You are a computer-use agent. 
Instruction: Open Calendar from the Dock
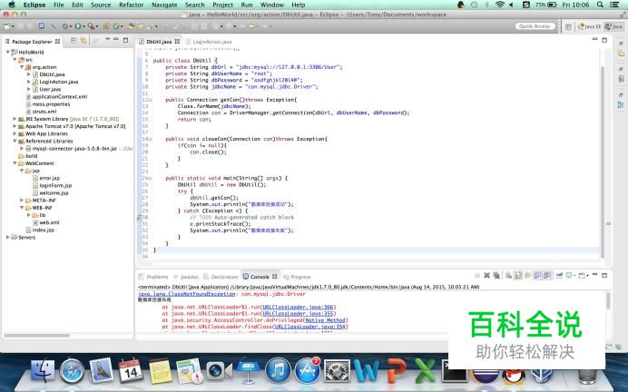[x=131, y=371]
